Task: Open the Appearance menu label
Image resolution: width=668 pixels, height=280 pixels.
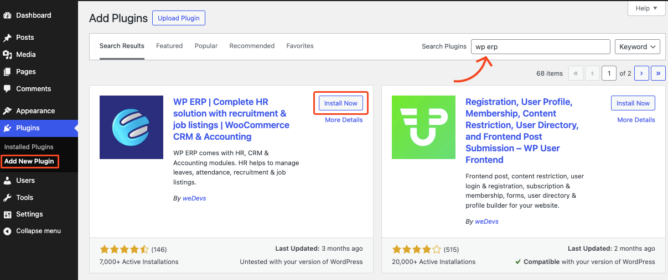Action: point(35,111)
